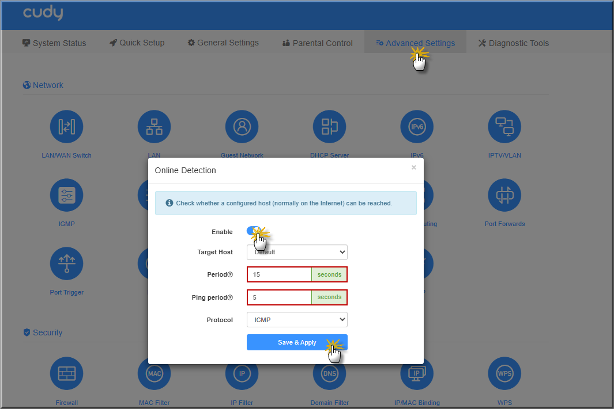Open the General Settings tab
Viewport: 614px width, 409px height.
(223, 43)
